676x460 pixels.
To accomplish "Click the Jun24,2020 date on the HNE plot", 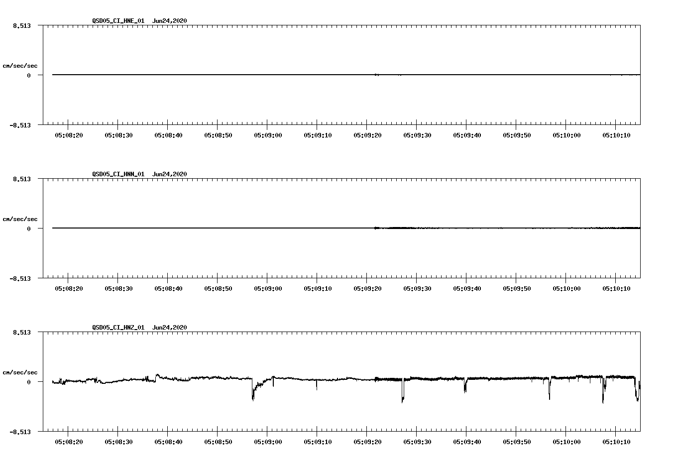I will point(170,21).
